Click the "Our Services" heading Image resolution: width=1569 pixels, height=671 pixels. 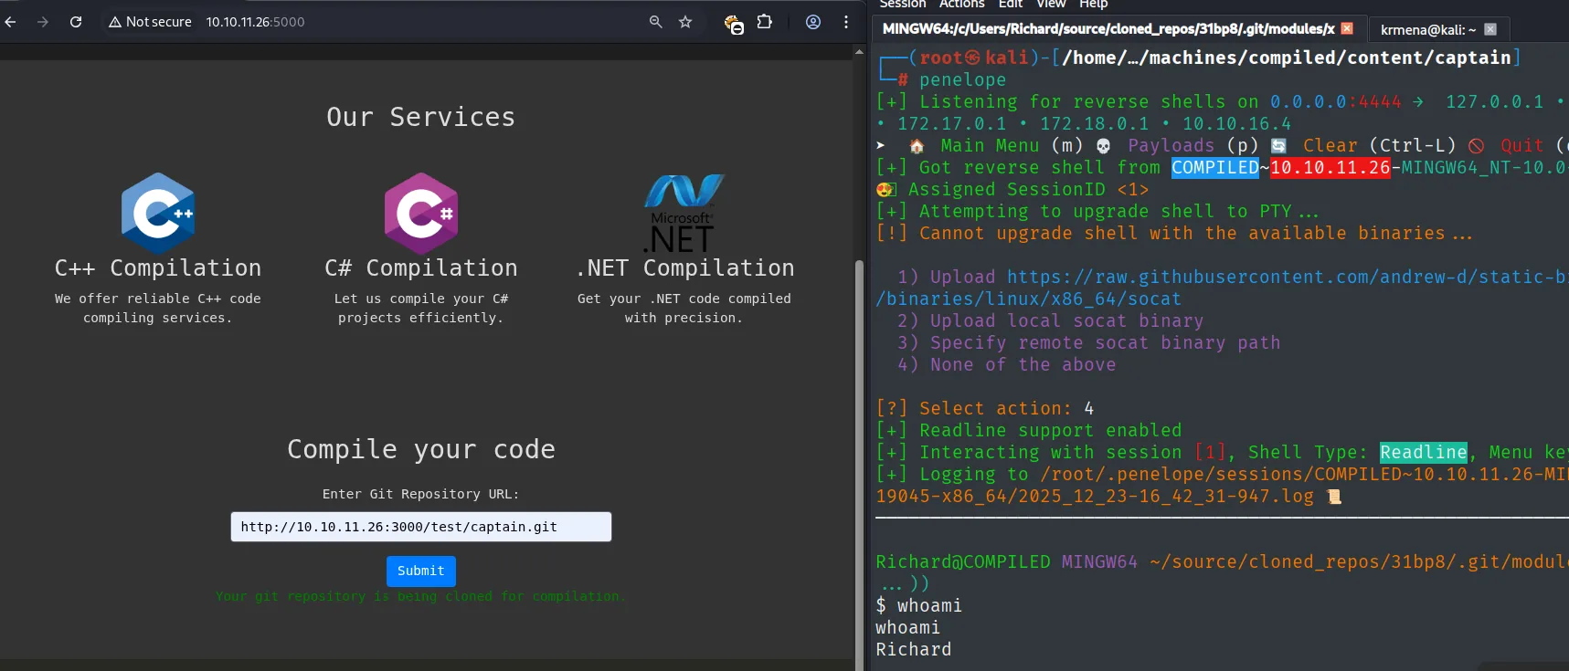pos(421,117)
